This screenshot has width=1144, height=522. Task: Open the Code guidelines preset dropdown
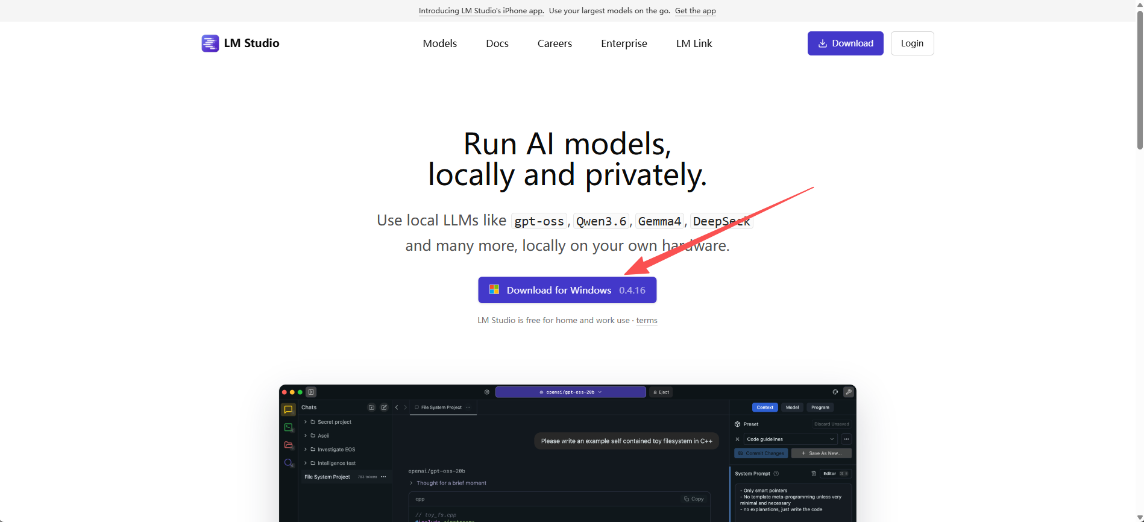(791, 439)
